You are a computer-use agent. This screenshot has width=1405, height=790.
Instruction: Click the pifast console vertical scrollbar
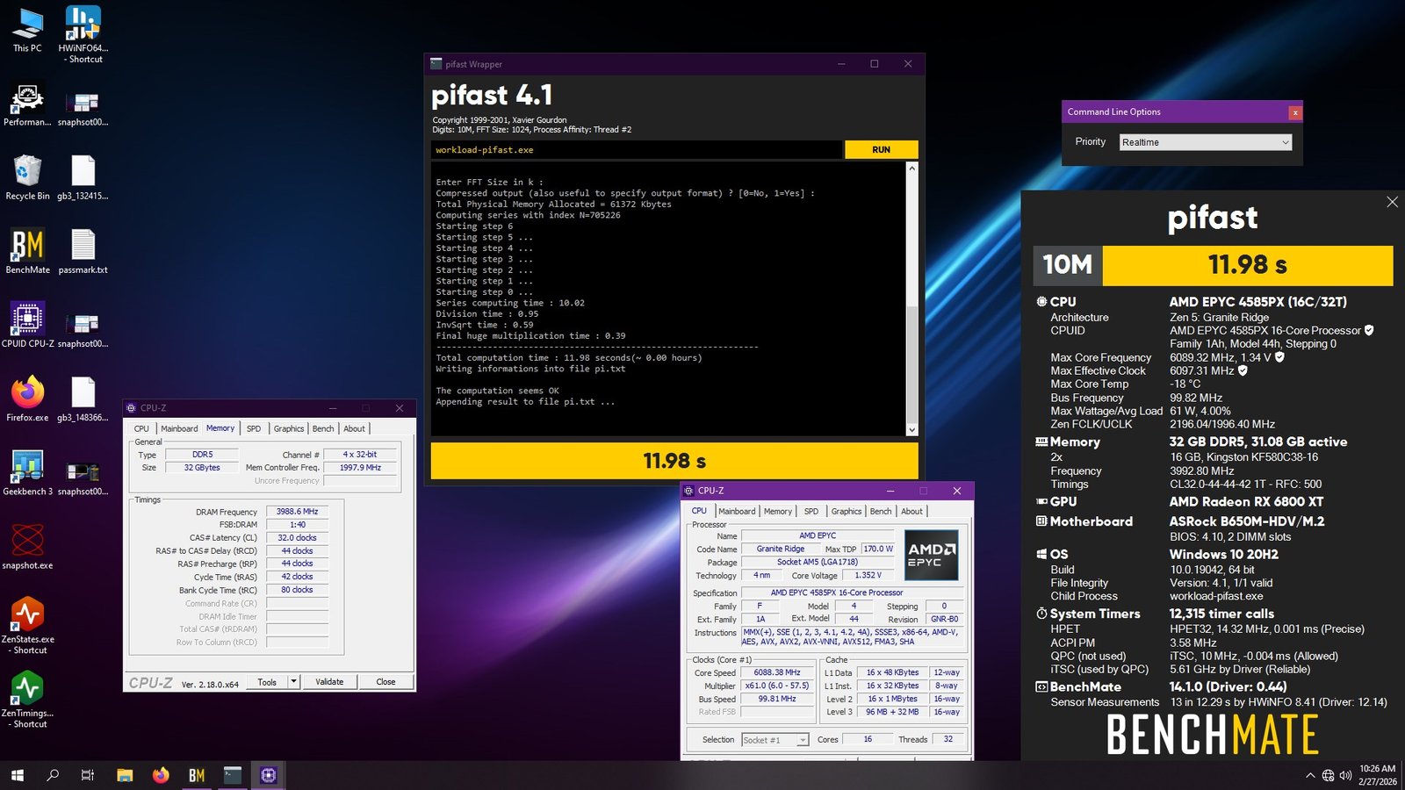pos(911,298)
